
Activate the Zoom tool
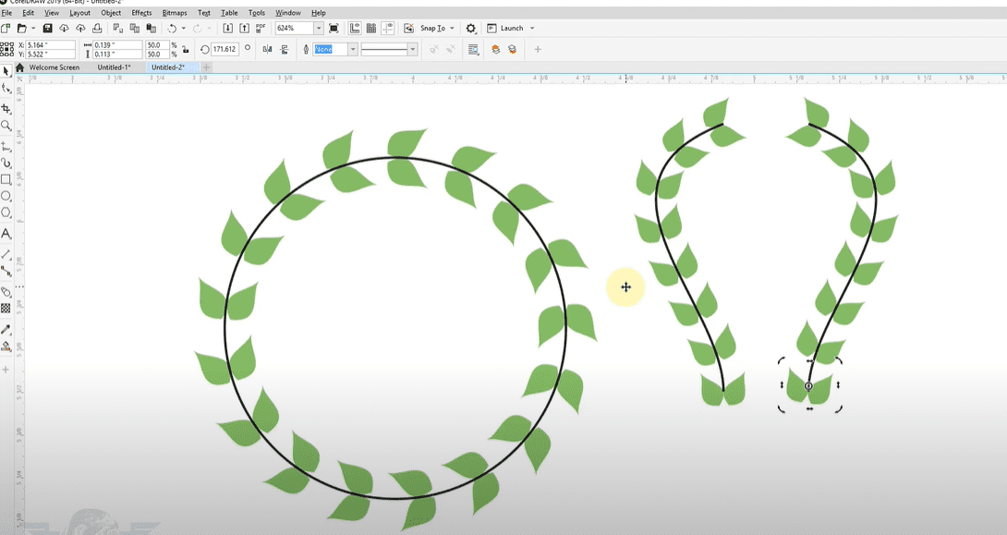[6, 125]
